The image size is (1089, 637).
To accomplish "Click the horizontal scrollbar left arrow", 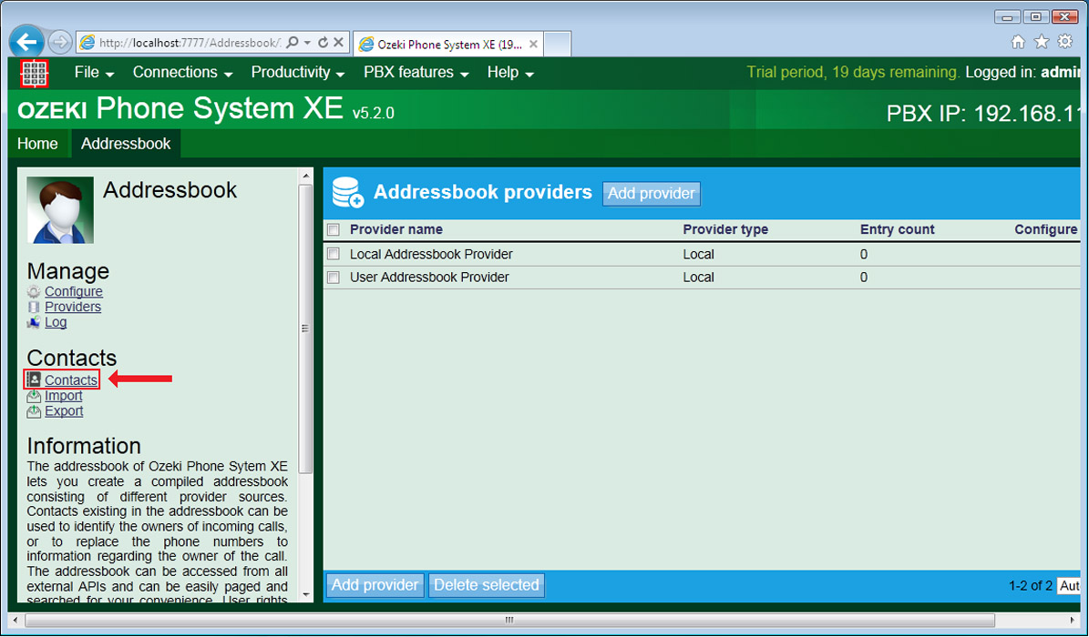I will (x=16, y=620).
